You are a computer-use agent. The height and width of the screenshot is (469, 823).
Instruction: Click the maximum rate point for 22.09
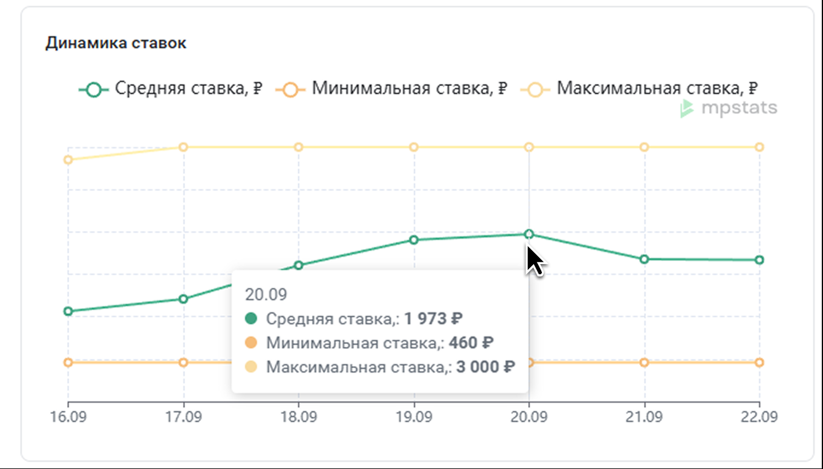coord(760,147)
